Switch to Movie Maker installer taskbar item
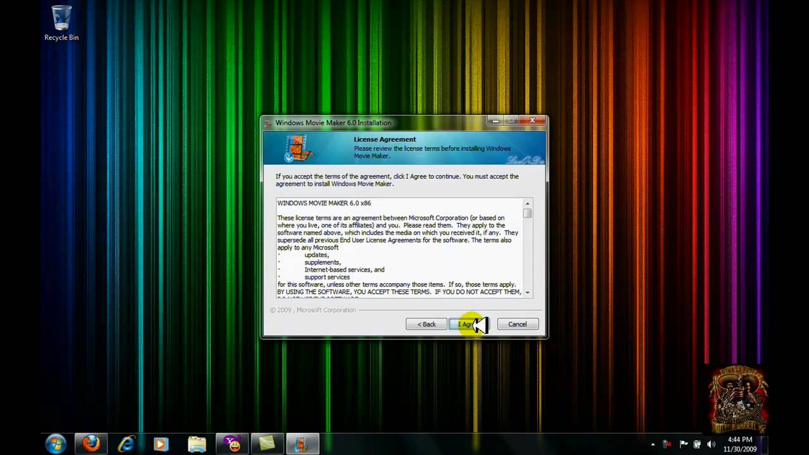 [x=302, y=444]
